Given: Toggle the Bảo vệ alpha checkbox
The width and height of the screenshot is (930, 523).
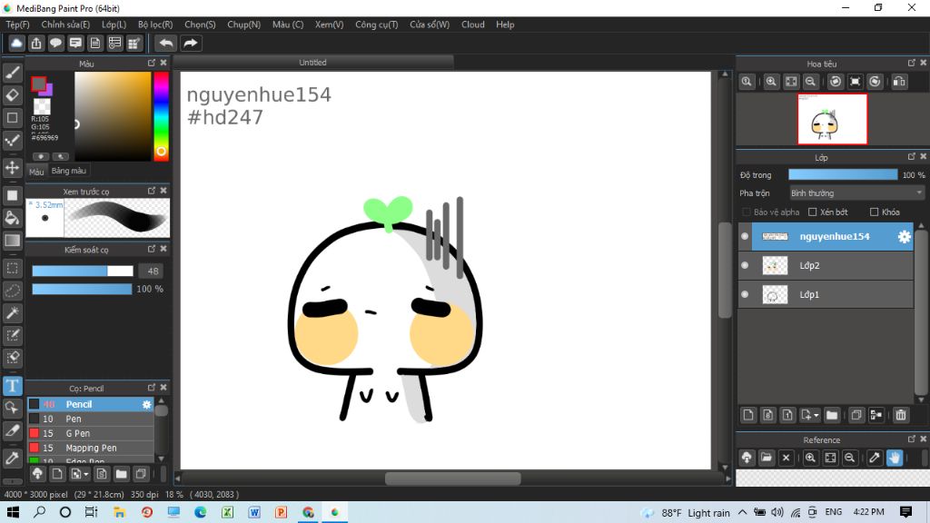Looking at the screenshot, I should click(x=747, y=212).
